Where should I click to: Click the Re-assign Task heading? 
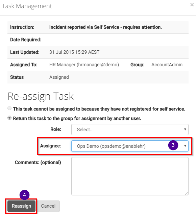[x=41, y=96]
